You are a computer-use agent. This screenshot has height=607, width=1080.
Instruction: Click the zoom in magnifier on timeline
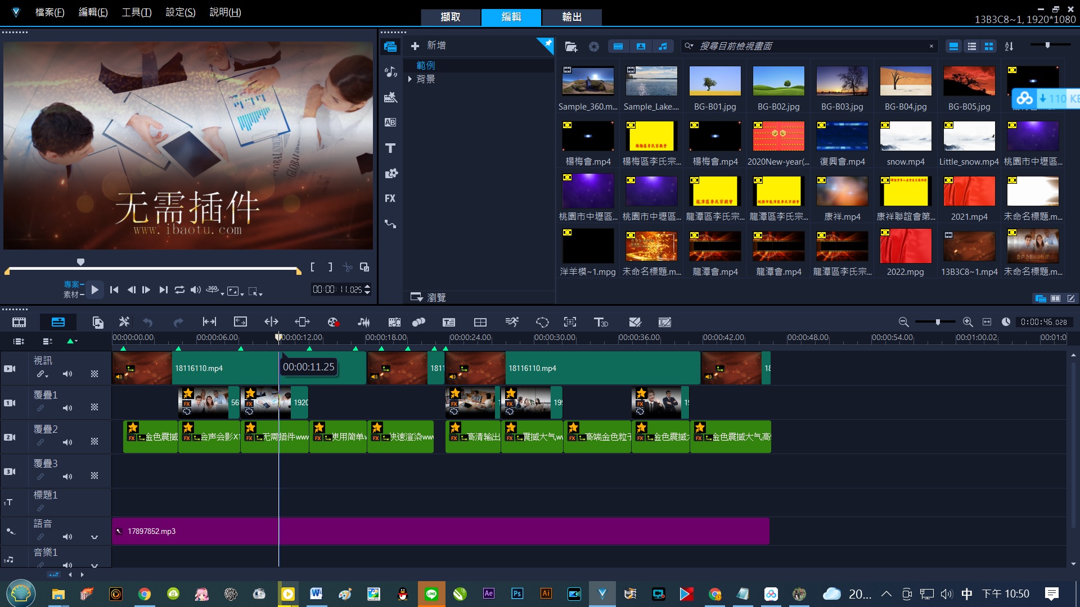(967, 322)
